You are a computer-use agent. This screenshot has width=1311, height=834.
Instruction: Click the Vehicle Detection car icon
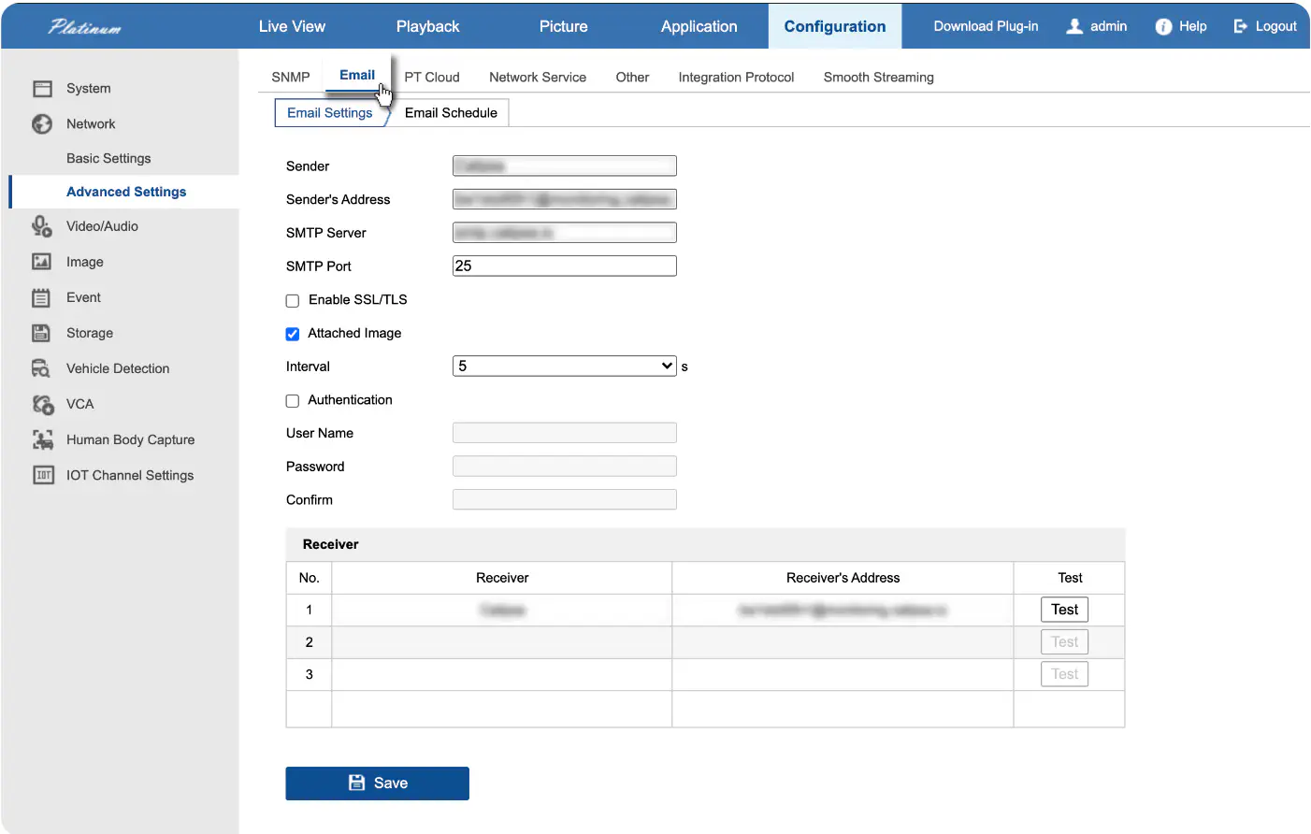(x=41, y=368)
